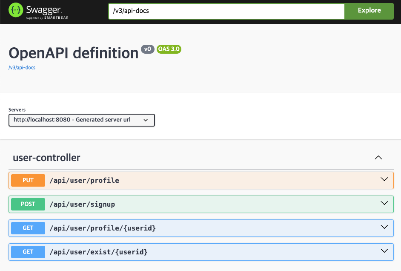Click the /api/user/profile/{userid} path text

coord(103,228)
